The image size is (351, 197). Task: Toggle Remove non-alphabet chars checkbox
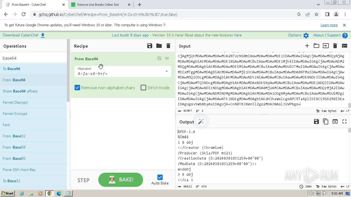pyautogui.click(x=77, y=88)
